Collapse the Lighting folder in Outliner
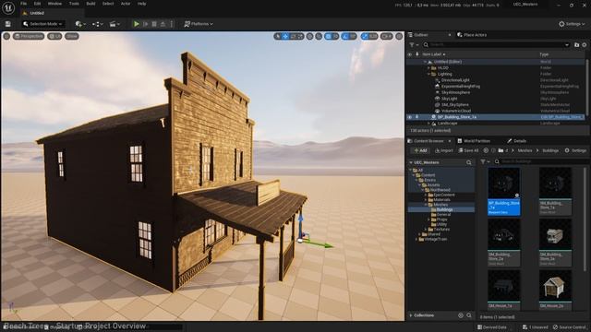591x332 pixels. coord(428,74)
